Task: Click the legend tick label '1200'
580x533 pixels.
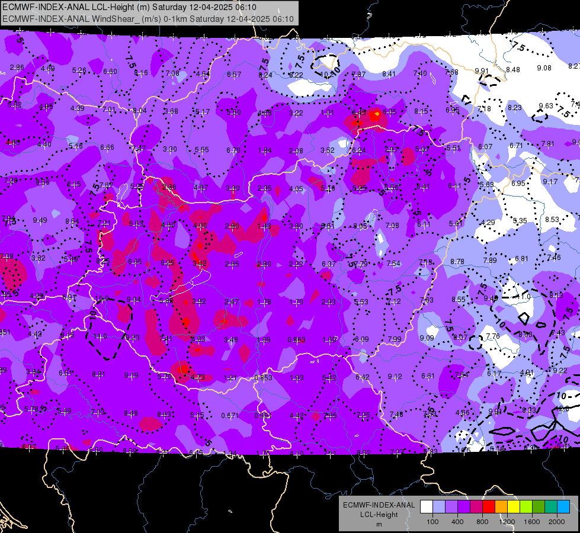Action: pyautogui.click(x=507, y=522)
